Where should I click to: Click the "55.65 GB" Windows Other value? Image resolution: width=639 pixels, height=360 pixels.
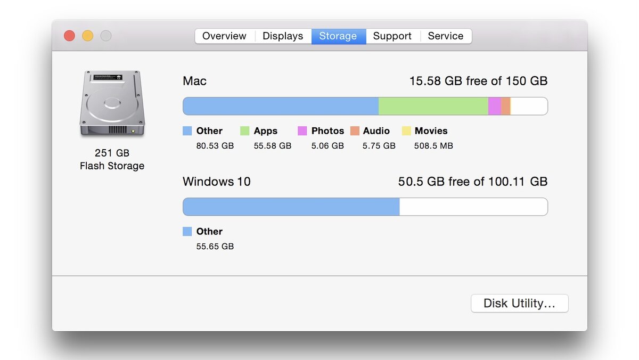coord(215,247)
